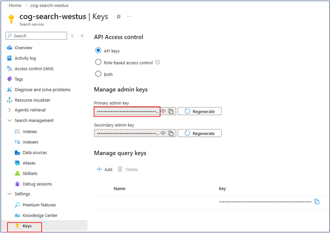Click cog-search-westus breadcrumb link
The width and height of the screenshot is (330, 233).
50,6
